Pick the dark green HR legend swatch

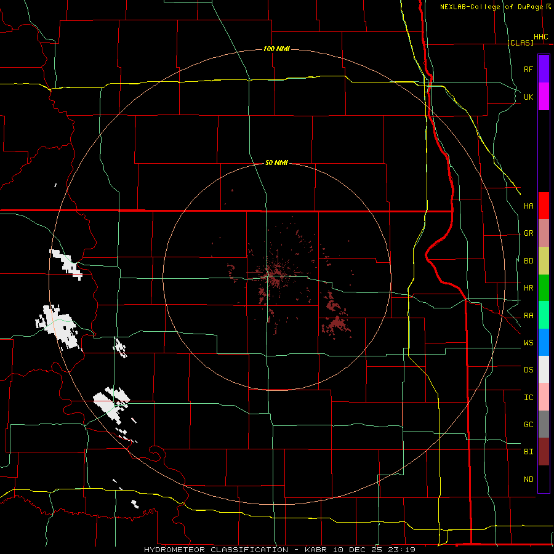pyautogui.click(x=544, y=288)
